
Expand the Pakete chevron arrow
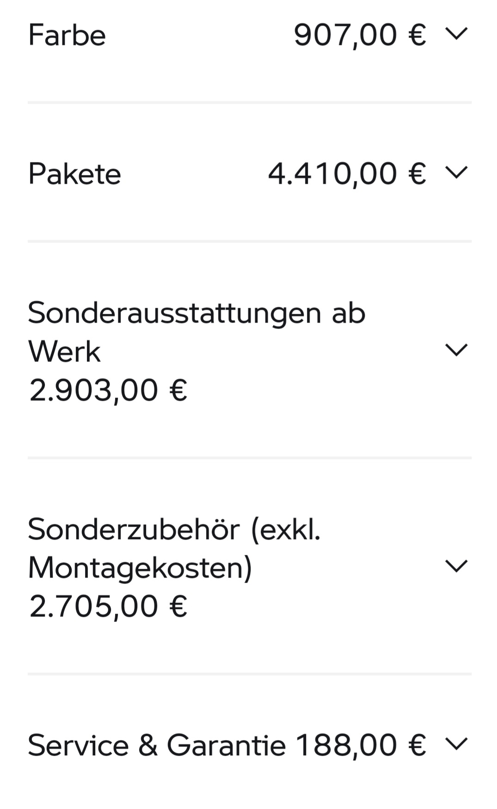click(456, 173)
